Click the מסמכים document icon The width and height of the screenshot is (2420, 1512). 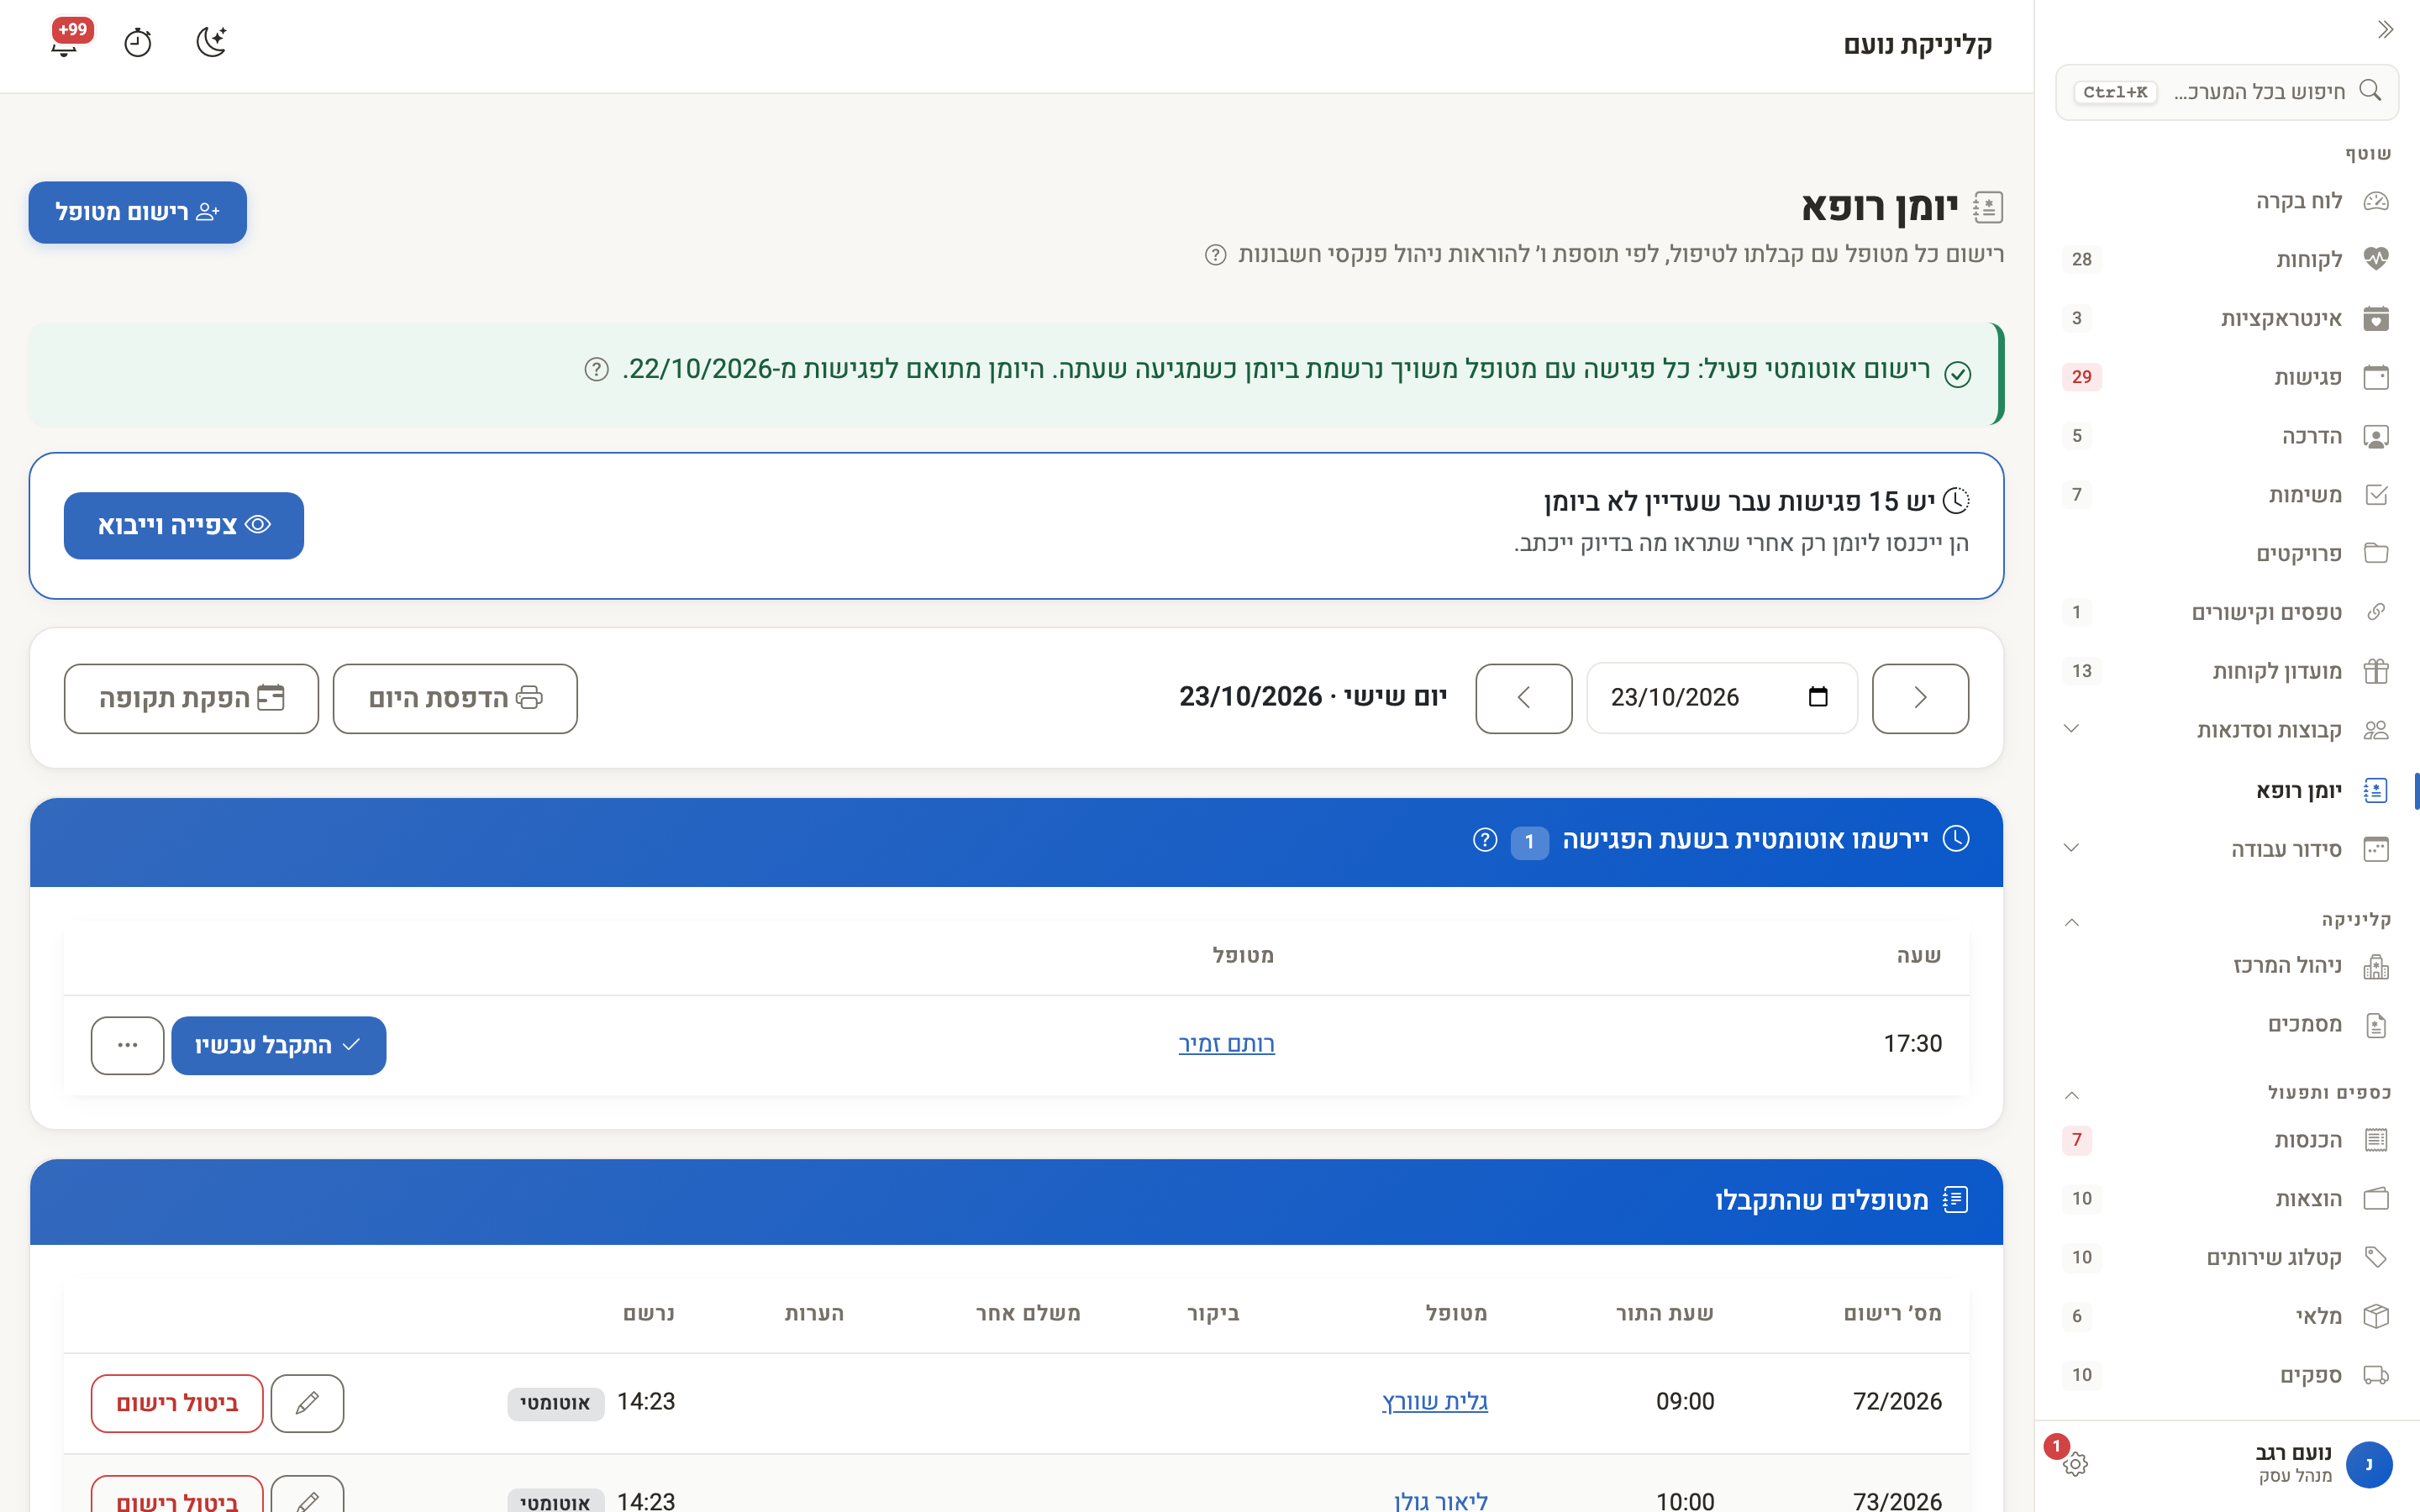coord(2376,1025)
